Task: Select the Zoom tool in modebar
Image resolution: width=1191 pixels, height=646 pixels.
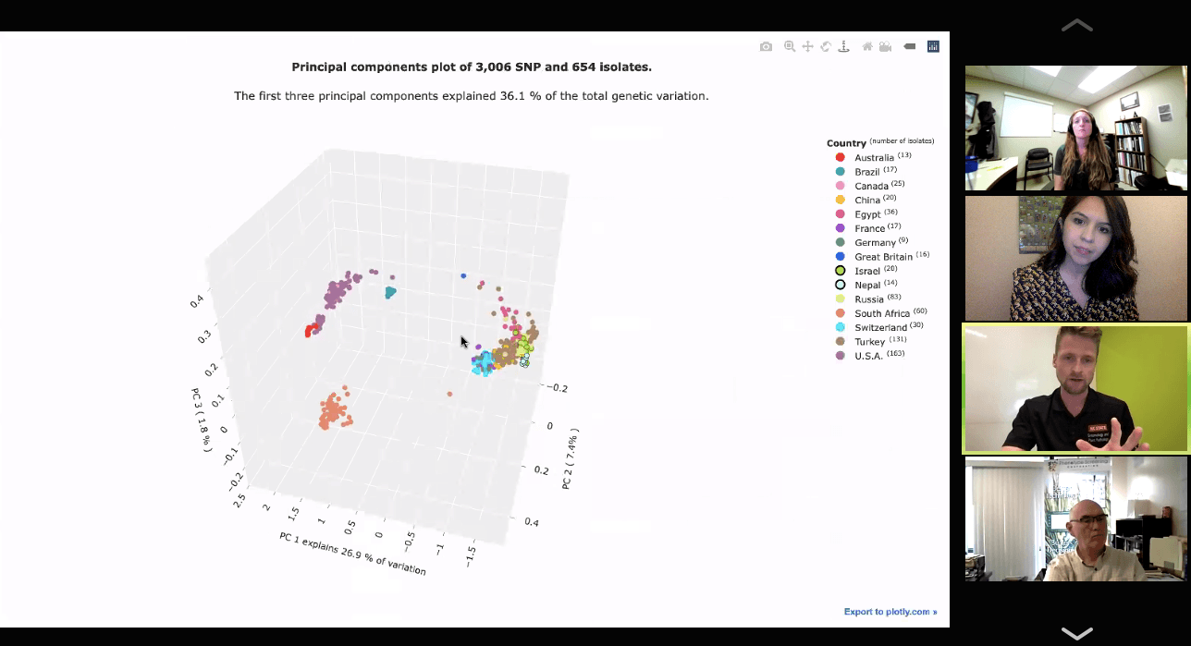Action: 790,46
